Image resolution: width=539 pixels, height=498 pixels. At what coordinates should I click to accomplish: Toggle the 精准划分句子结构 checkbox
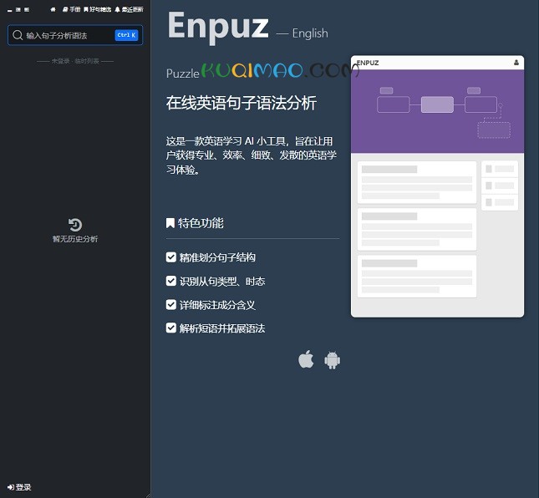point(170,257)
